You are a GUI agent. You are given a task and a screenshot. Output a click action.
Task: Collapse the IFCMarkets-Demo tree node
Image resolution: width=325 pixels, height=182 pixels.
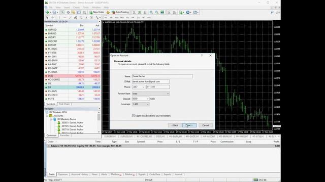point(51,119)
